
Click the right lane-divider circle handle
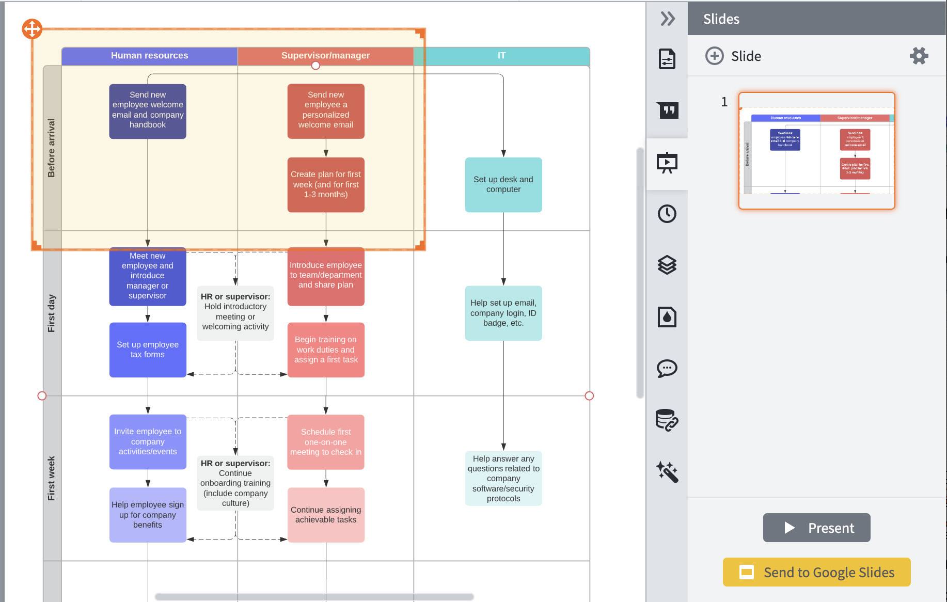(589, 396)
